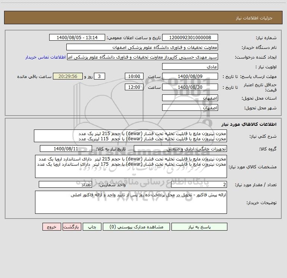
Task: Open the 'اطلاعات تماس خریدار' link
Action: tap(45, 57)
